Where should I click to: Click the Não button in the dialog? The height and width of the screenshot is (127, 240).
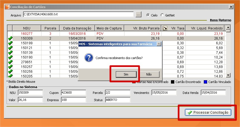[149, 74]
